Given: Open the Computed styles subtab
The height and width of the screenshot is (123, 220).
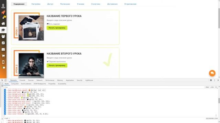Looking at the screenshot, I should click(15, 84).
